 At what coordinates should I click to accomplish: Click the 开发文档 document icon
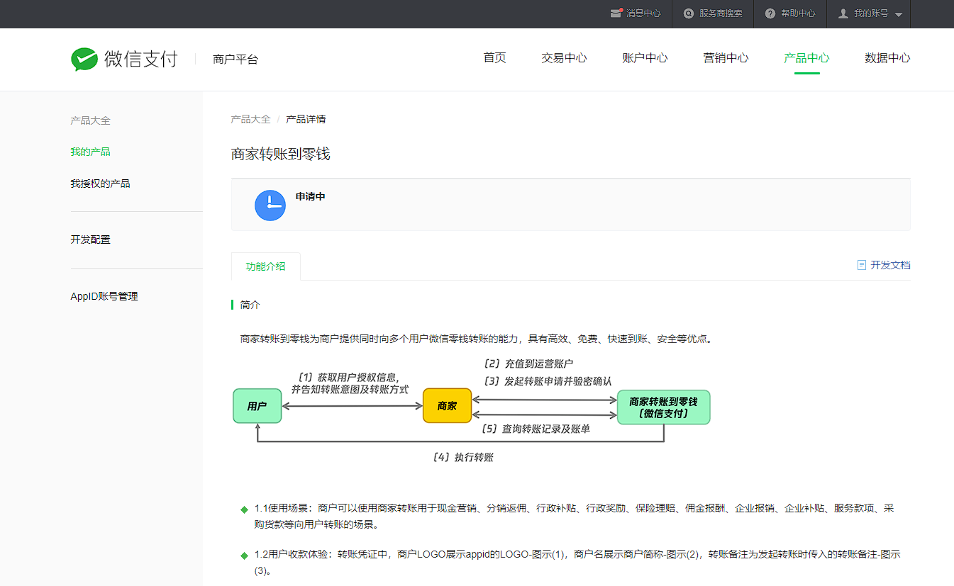[862, 265]
